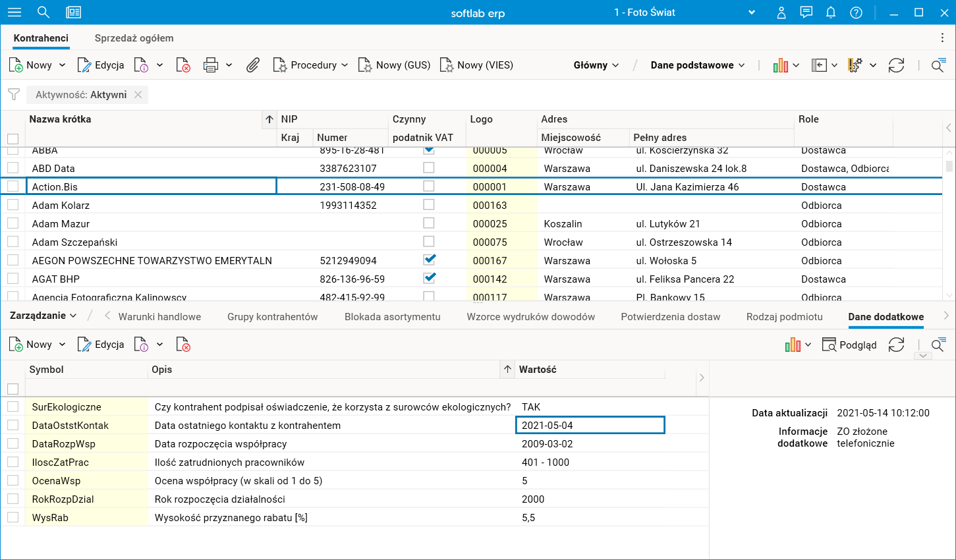The width and height of the screenshot is (956, 560).
Task: Remove the Aktywność: Aktywni filter chip
Action: pyautogui.click(x=138, y=95)
